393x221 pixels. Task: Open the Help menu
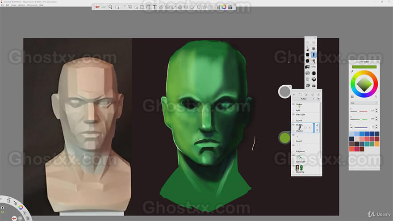(42, 5)
